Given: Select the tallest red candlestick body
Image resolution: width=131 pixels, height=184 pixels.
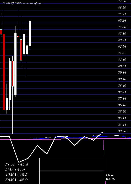Looking at the screenshot, I should click(4, 72).
